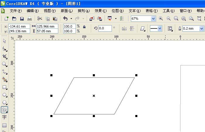Click the Mirror horizontally button
Screen dimensions: 205x132
[x=124, y=28]
